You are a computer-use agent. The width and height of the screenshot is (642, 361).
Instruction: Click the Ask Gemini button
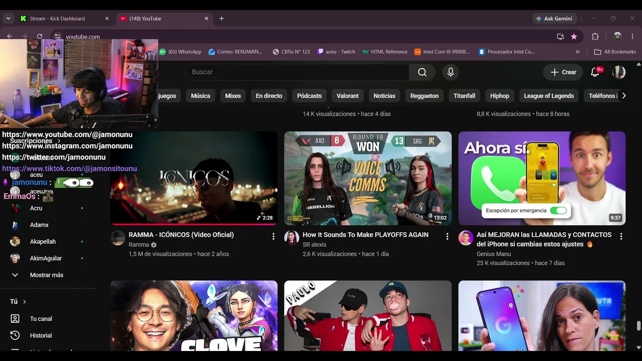[554, 19]
